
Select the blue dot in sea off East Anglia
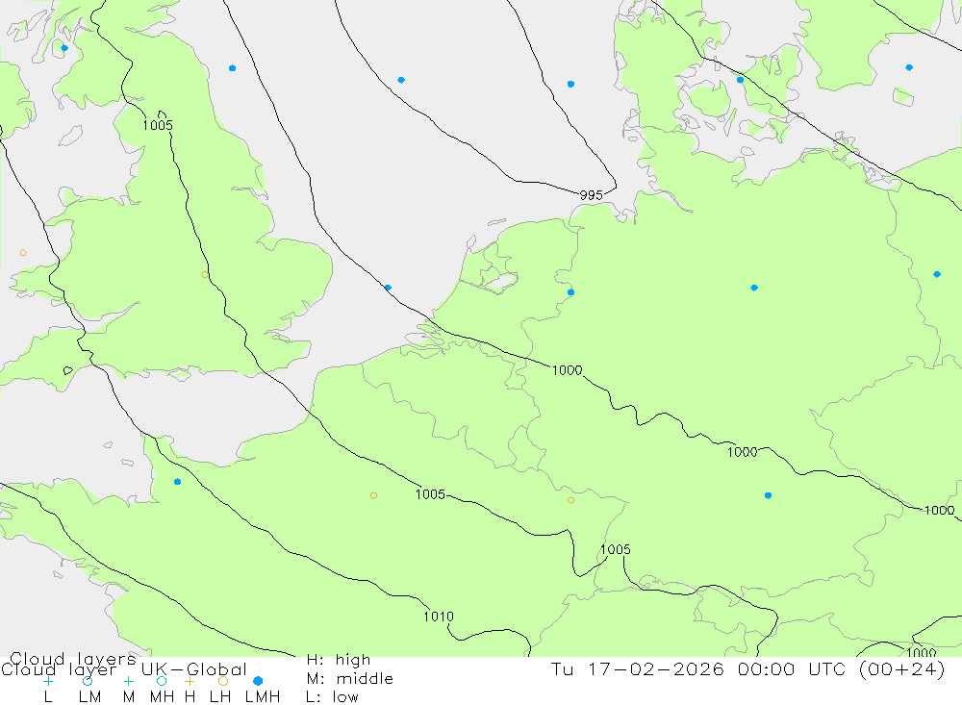pos(388,288)
